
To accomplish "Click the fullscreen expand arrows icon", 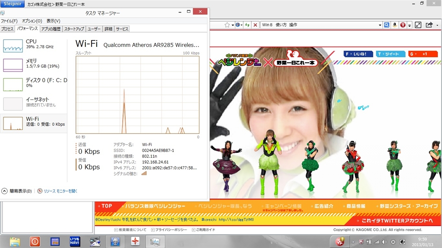I will click(418, 25).
